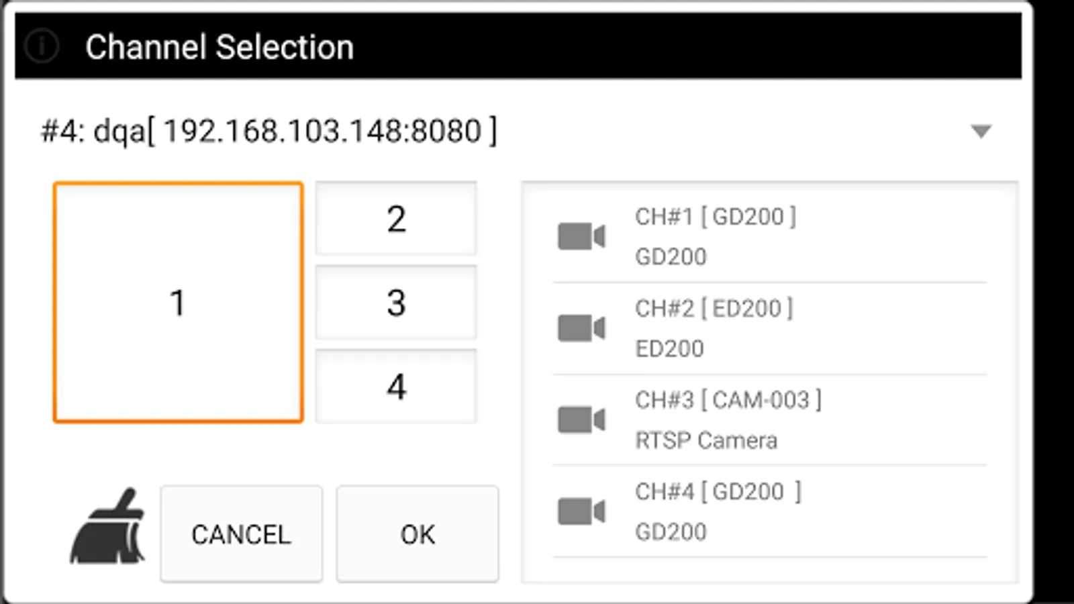Viewport: 1074px width, 604px height.
Task: Confirm selection with the OK button
Action: tap(417, 534)
